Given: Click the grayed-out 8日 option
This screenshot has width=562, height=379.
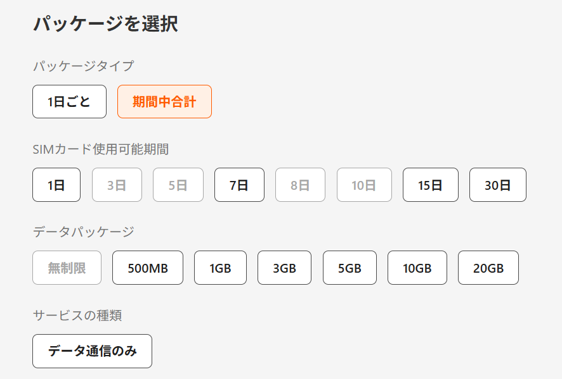Looking at the screenshot, I should [300, 185].
